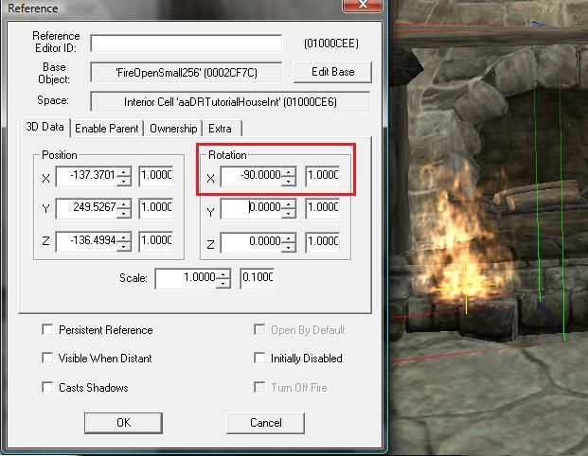The image size is (588, 456).
Task: Increase Rotation X with up spinner arrow
Action: click(288, 172)
